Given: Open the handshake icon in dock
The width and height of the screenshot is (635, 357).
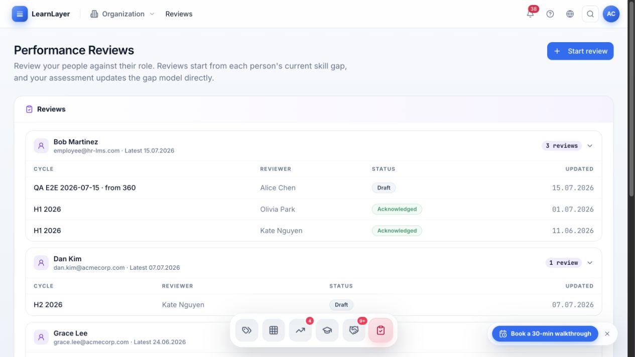Looking at the screenshot, I should coord(354,330).
